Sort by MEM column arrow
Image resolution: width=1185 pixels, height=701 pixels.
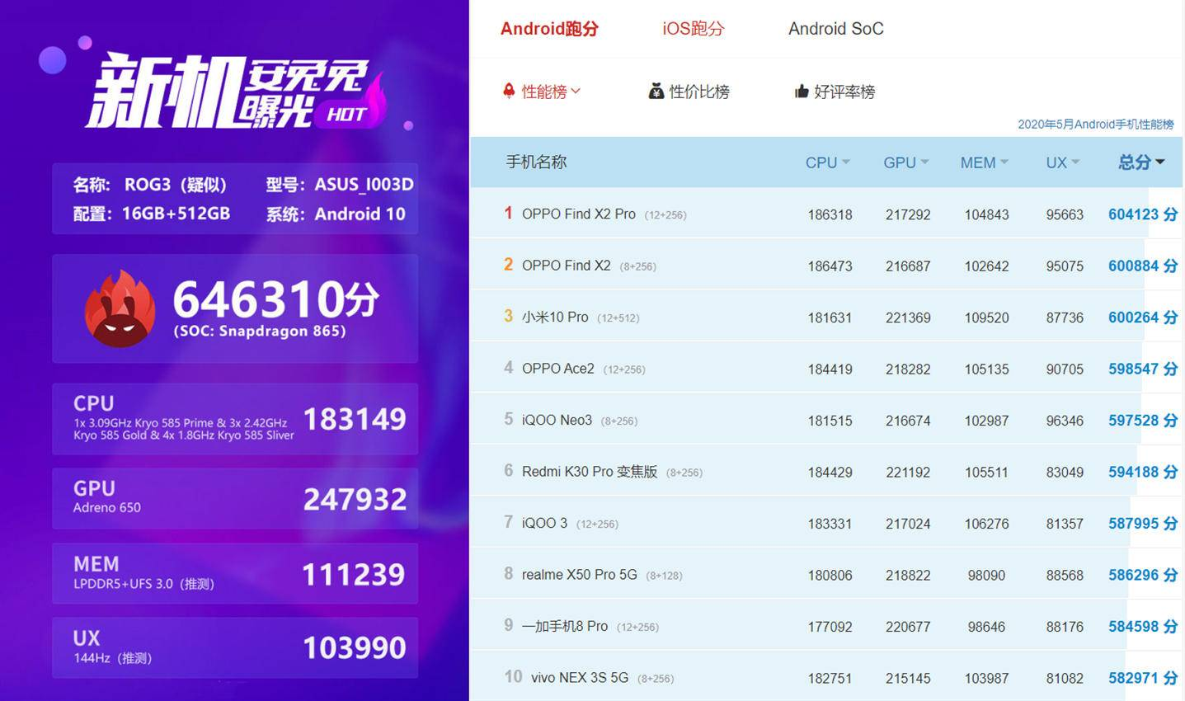1004,162
